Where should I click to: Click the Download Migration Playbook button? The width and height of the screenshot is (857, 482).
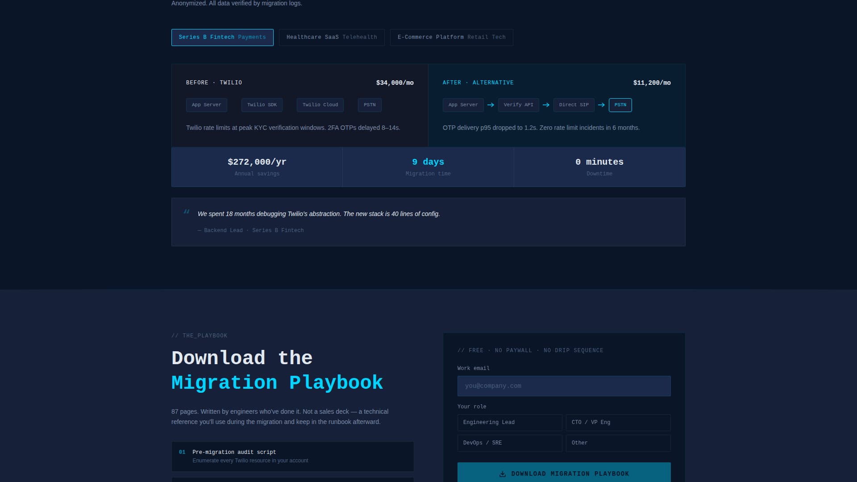point(564,473)
